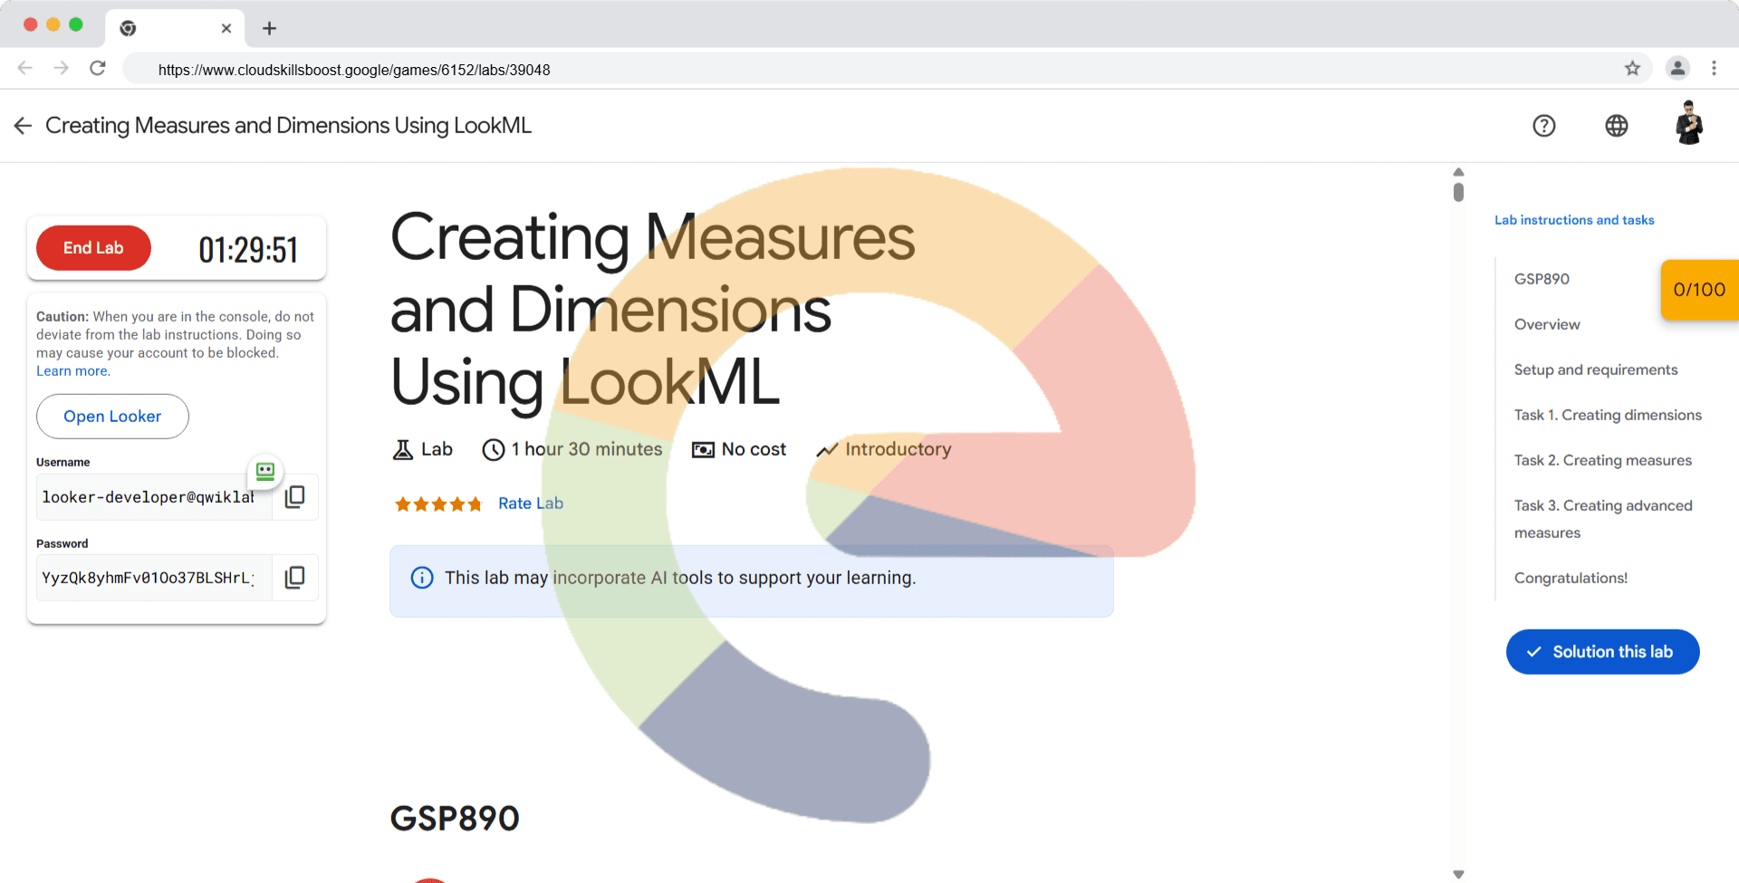Open the help question mark icon
Image resolution: width=1739 pixels, height=883 pixels.
point(1543,126)
